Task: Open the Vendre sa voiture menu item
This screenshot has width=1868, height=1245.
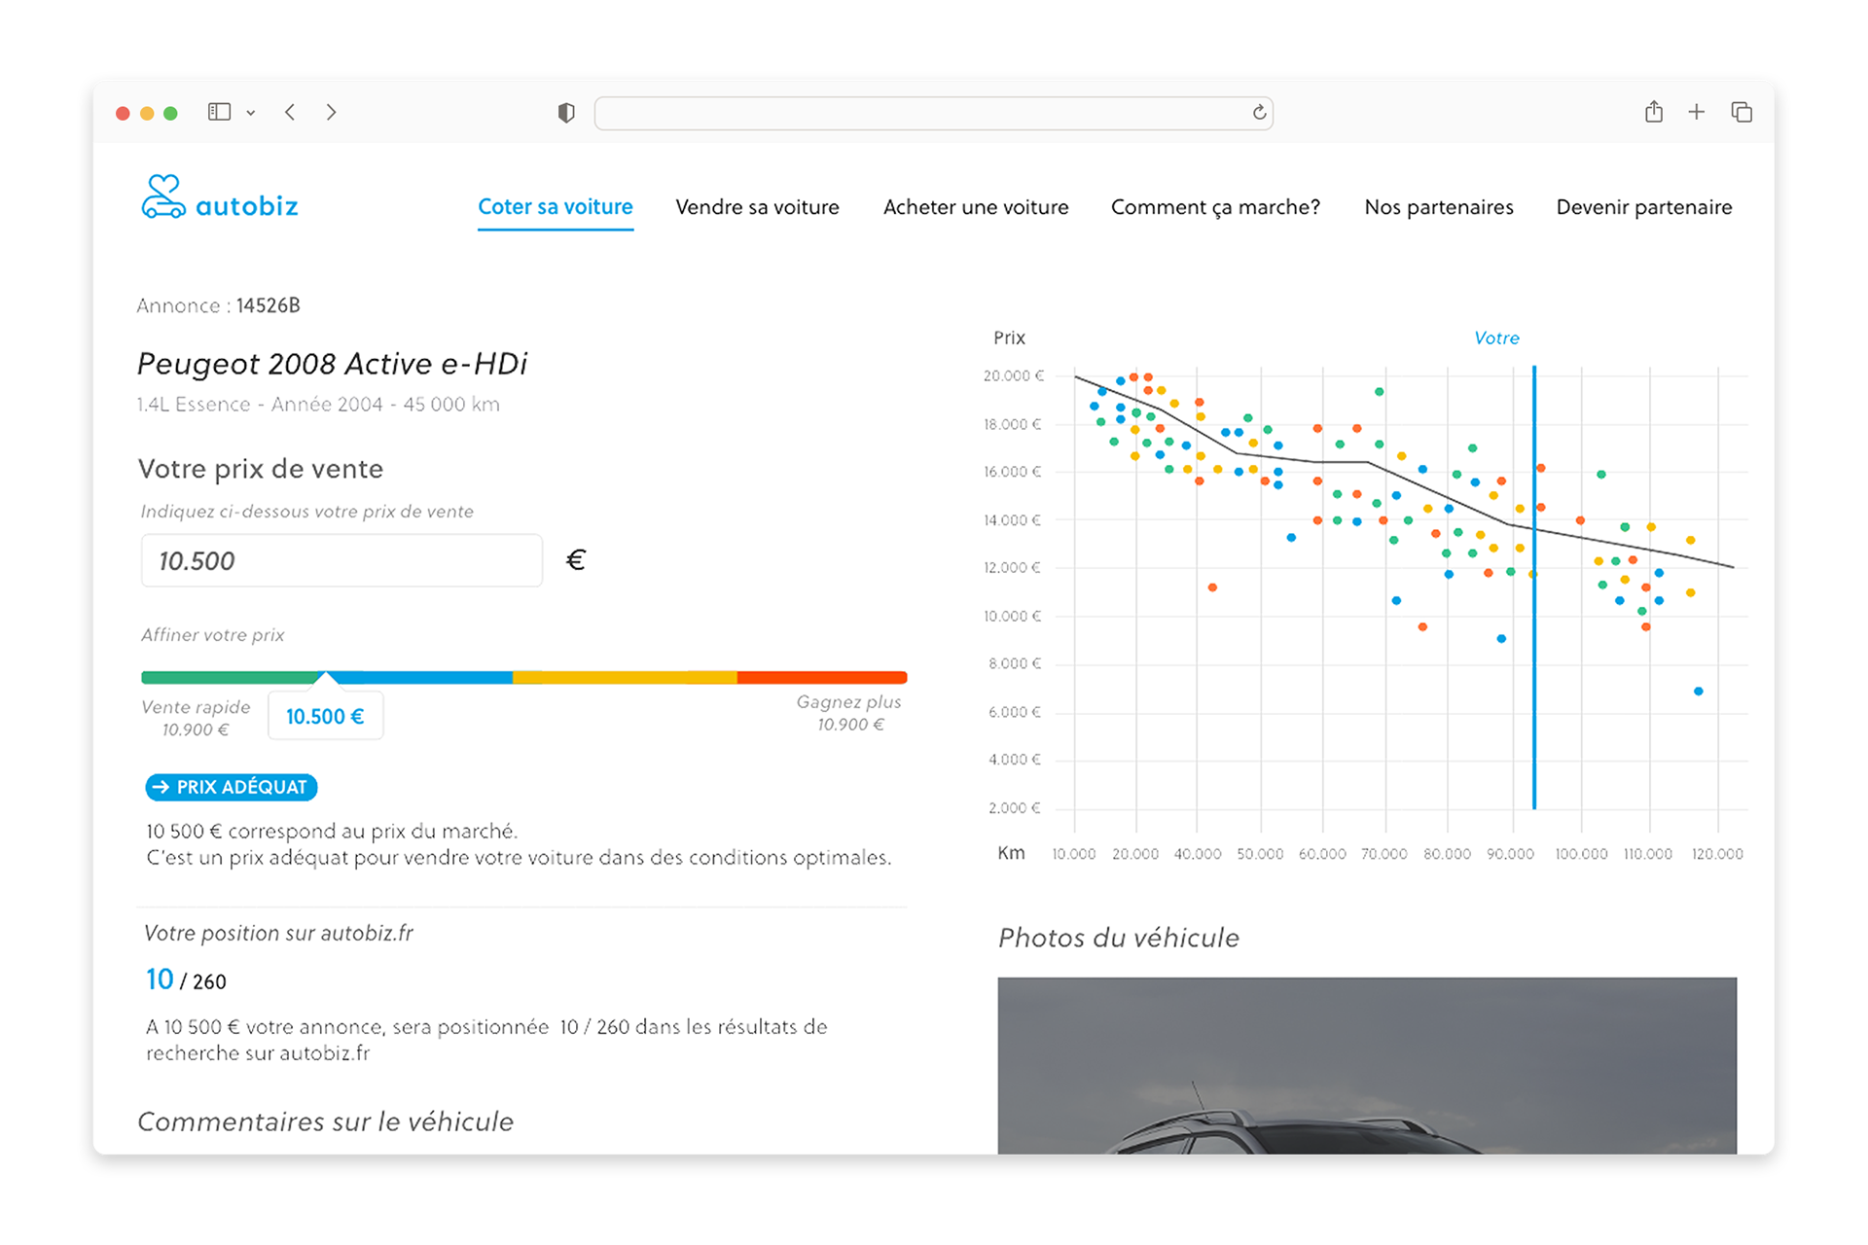Action: 757,207
